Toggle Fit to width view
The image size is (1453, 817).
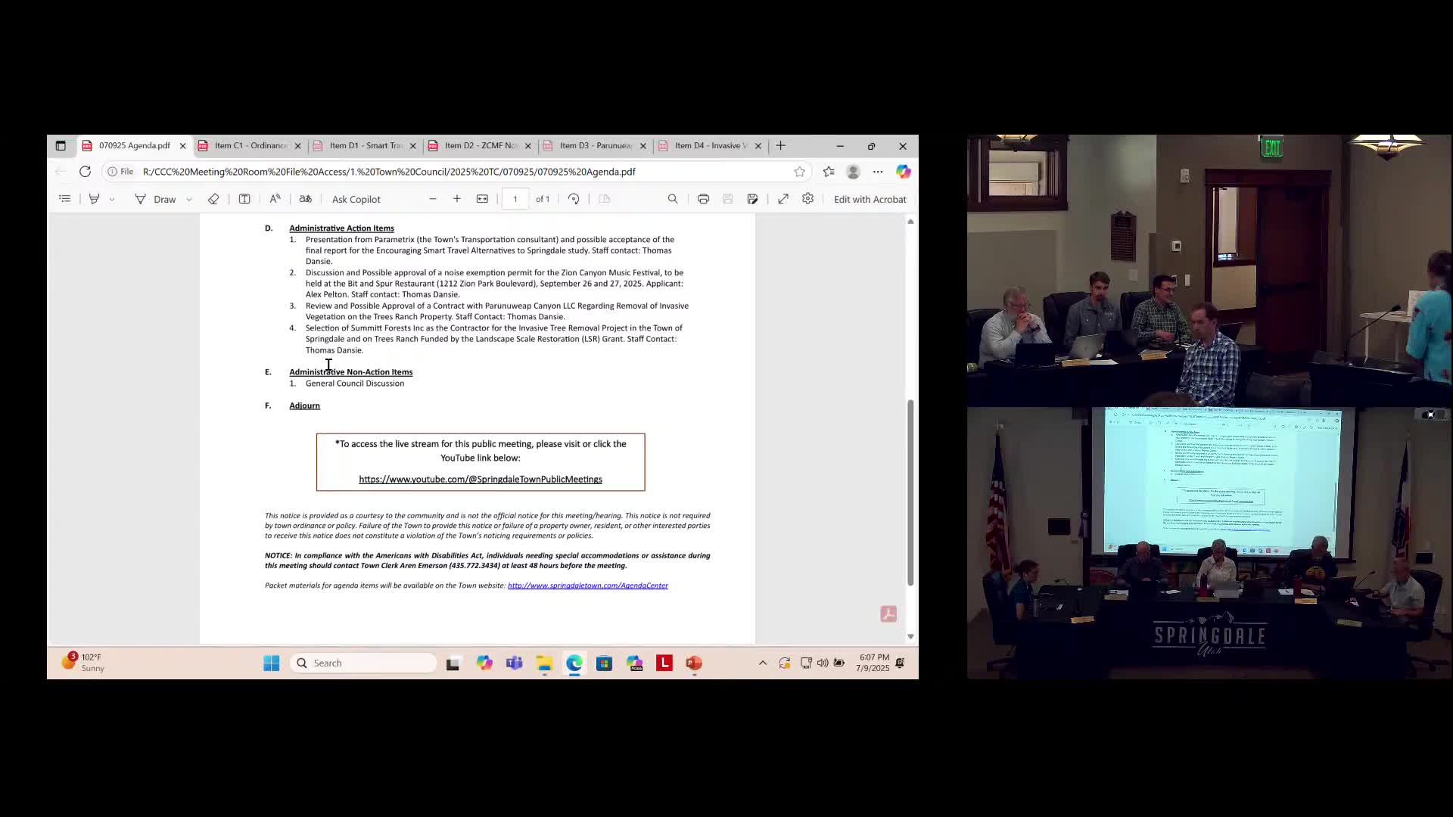[x=482, y=199]
